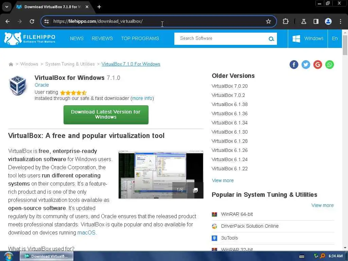Screen dimensions: 348x261
Task: Open VirtualBox 6.1.22 older version
Action: coord(230,169)
